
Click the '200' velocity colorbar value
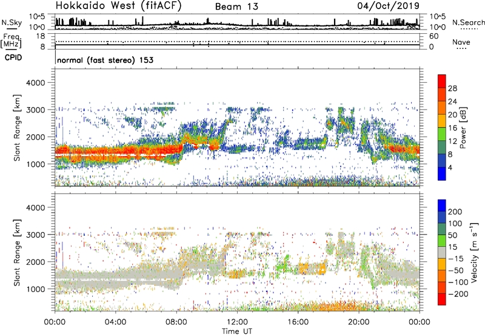tap(455, 212)
